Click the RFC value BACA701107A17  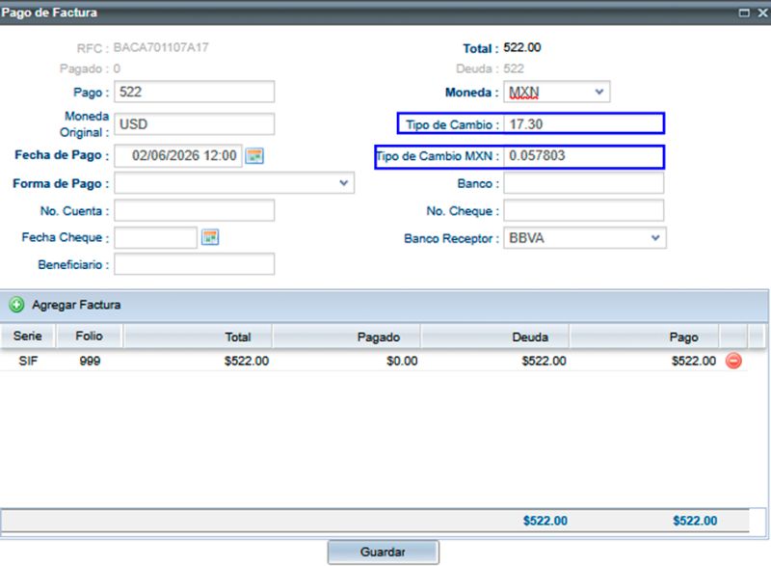click(161, 47)
